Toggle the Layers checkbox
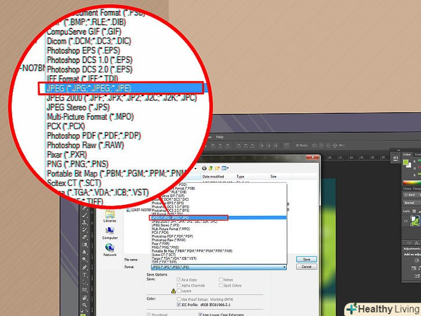The height and width of the screenshot is (316, 421). point(179,291)
